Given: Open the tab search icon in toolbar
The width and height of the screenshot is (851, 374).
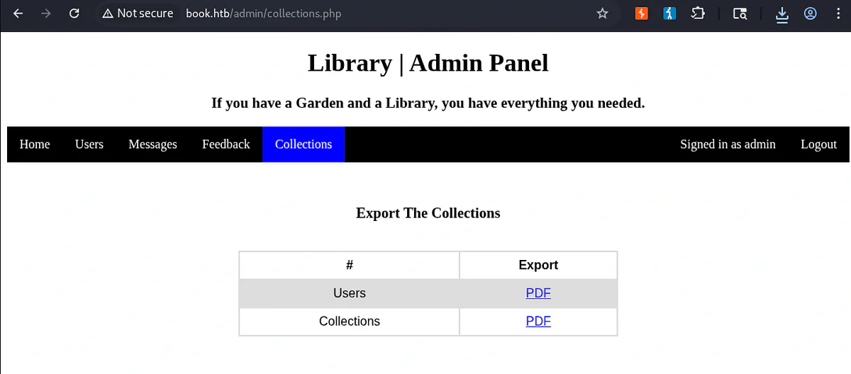Looking at the screenshot, I should 740,13.
